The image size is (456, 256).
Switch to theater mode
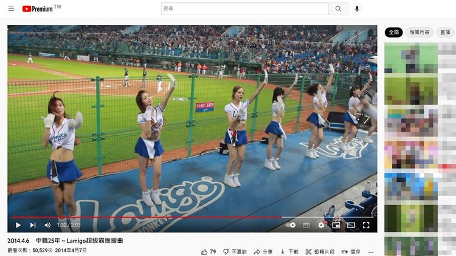351,225
